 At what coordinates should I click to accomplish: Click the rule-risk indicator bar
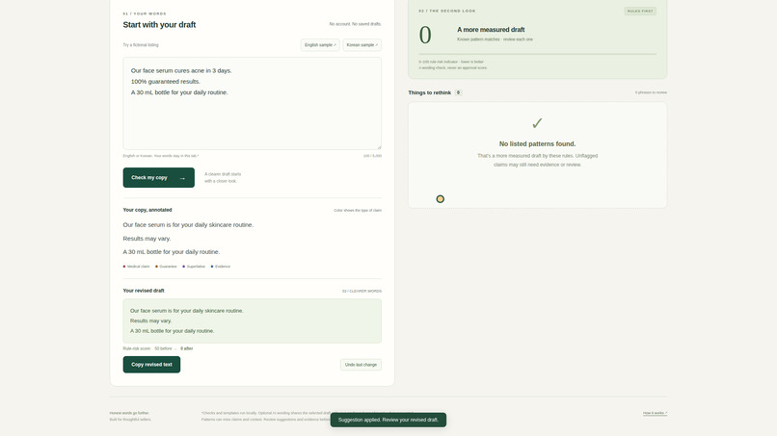click(537, 54)
